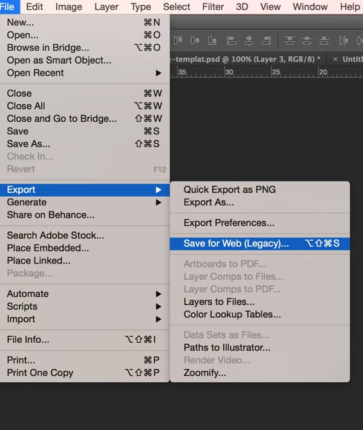Choose Save As...
This screenshot has width=363, height=430.
(85, 144)
